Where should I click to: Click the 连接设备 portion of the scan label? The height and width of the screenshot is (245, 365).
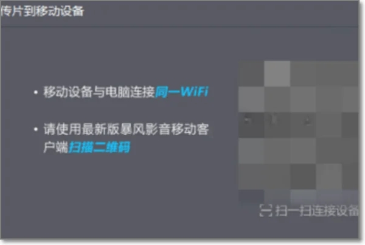pos(334,210)
